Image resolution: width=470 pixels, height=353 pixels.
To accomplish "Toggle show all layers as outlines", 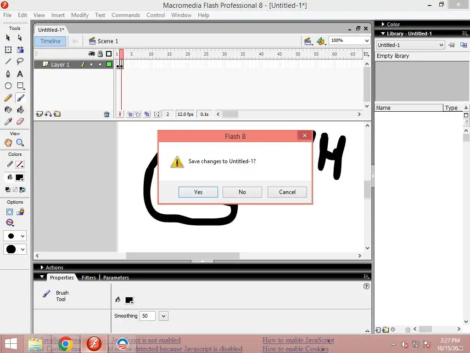I will coord(109,54).
